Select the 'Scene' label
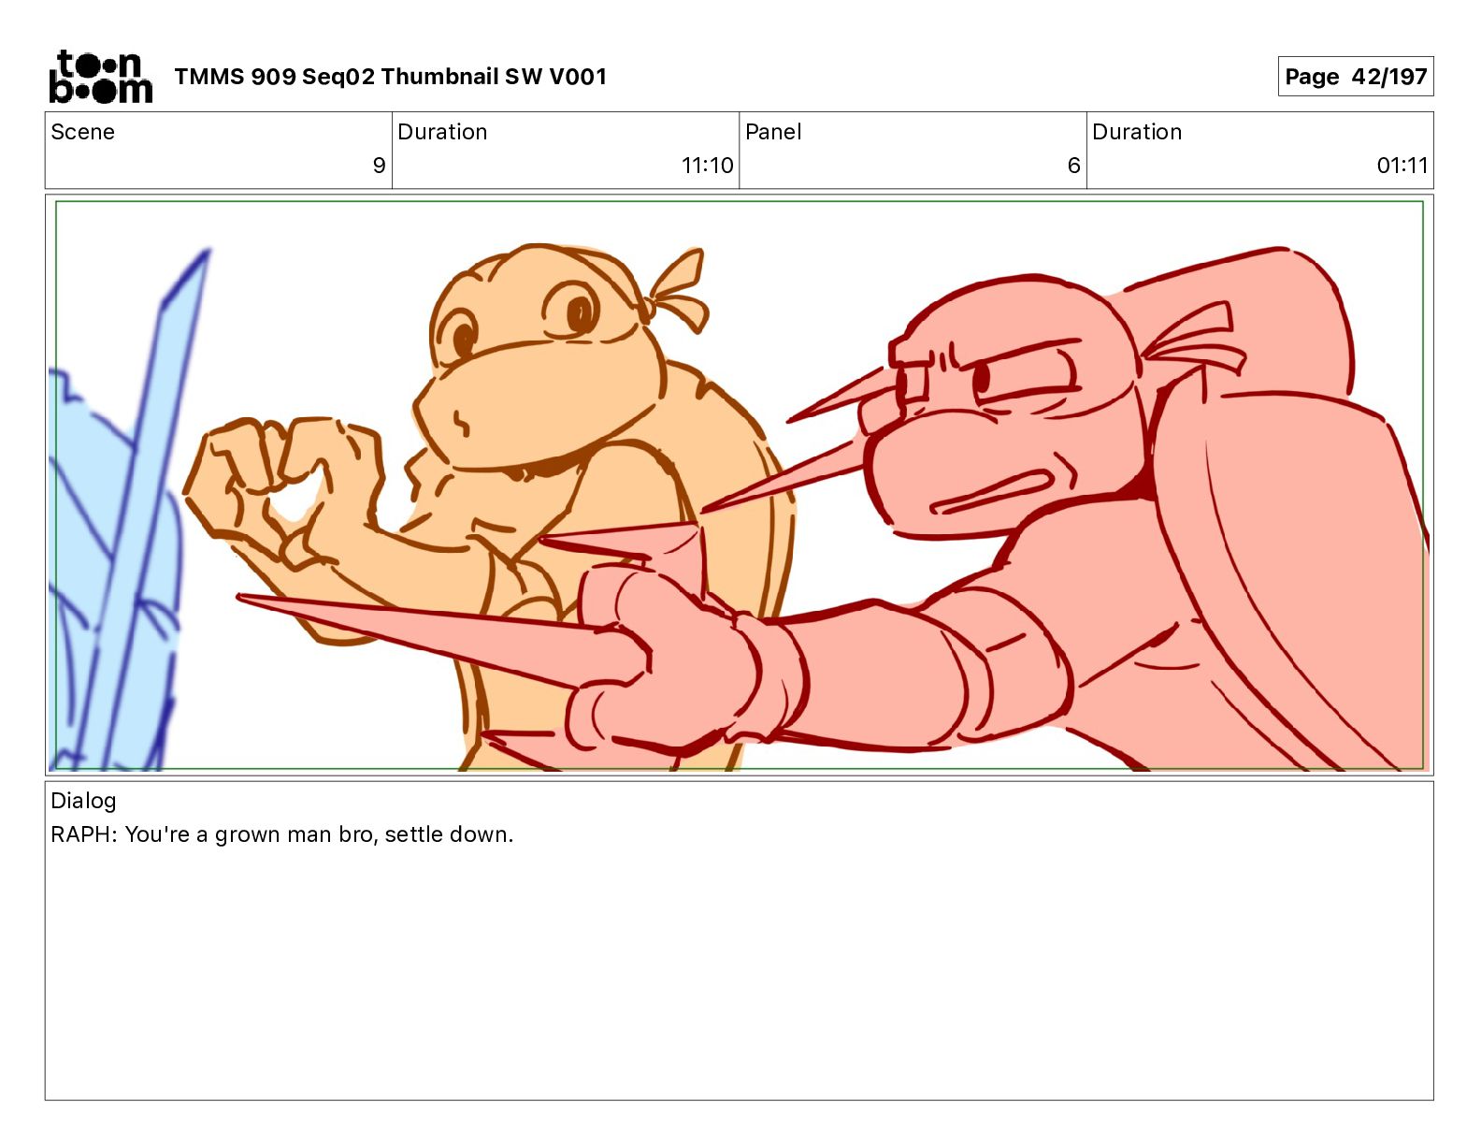Image resolution: width=1481 pixels, height=1145 pixels. click(x=82, y=132)
